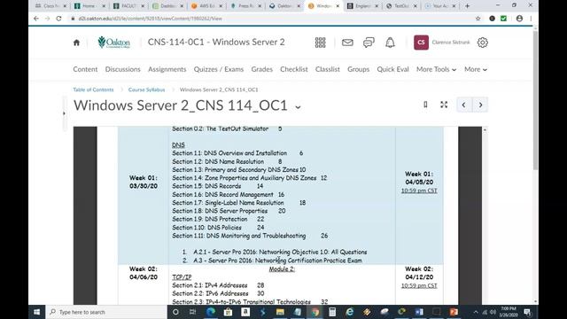Image resolution: width=567 pixels, height=319 pixels.
Task: Click the Type here to search box
Action: [x=106, y=312]
